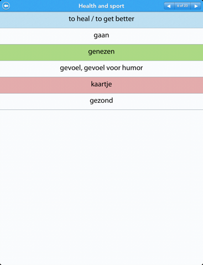Click the right-pointing triangle in header
The height and width of the screenshot is (265, 203).
[x=196, y=6]
